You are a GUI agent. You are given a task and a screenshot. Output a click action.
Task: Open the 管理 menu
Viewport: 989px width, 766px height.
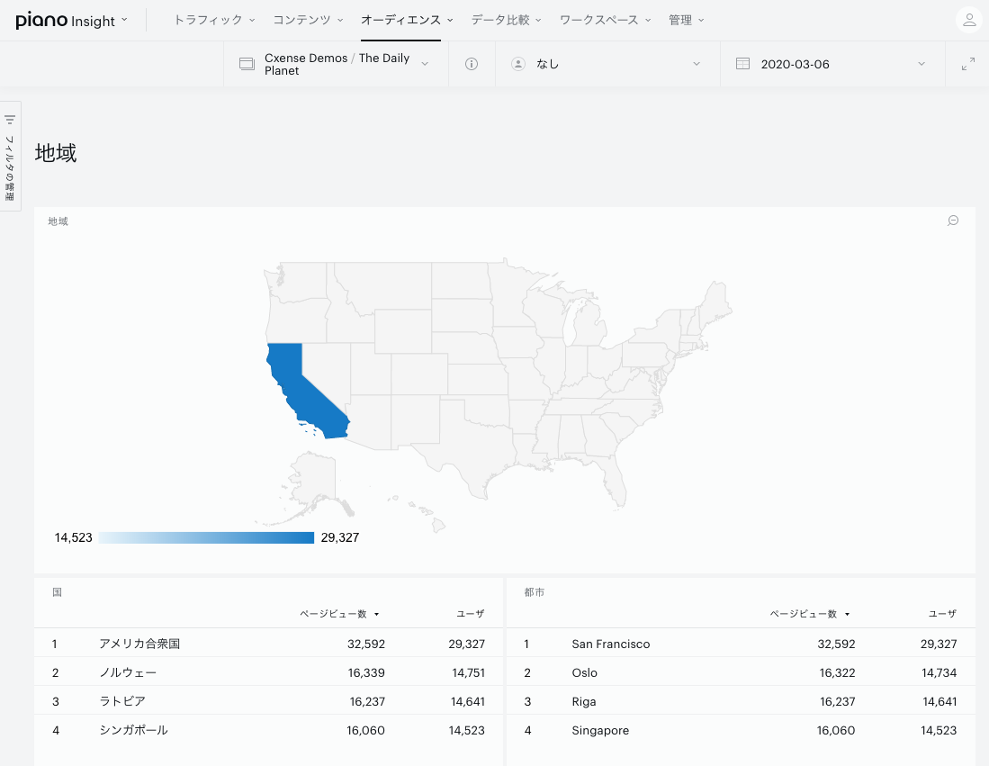(x=687, y=20)
